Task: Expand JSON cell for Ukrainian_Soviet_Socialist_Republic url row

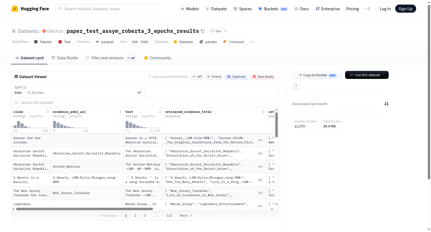Action: [260, 153]
